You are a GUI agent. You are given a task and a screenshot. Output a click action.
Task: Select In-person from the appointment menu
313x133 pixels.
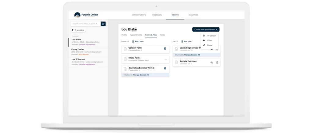coord(211,36)
